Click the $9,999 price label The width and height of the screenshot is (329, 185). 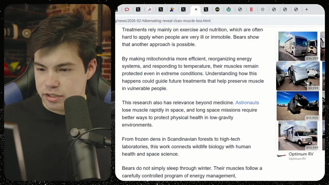(313, 88)
